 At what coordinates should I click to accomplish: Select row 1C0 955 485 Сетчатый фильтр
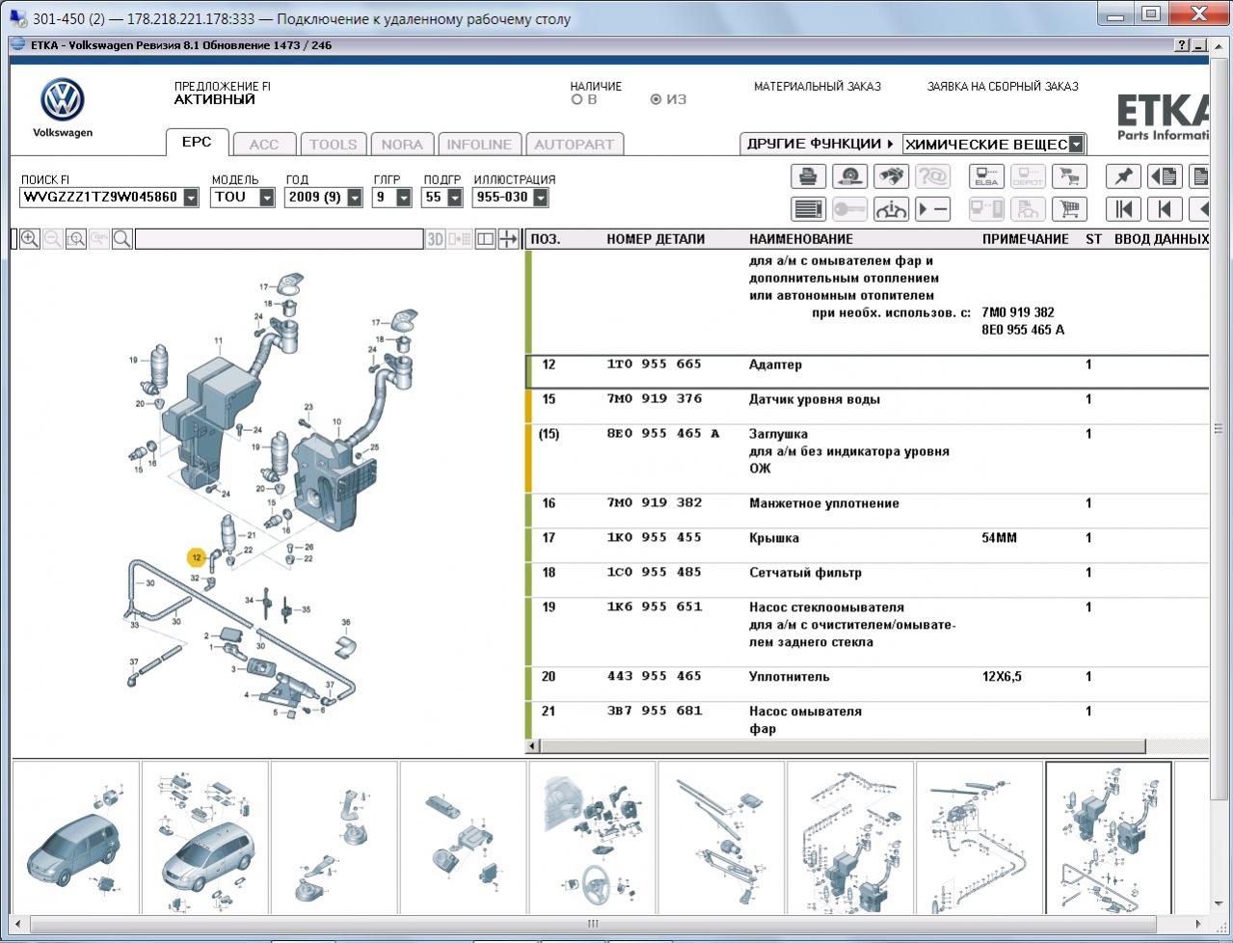point(867,579)
